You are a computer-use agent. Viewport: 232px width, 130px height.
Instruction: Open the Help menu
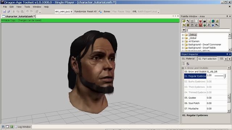click(46, 7)
